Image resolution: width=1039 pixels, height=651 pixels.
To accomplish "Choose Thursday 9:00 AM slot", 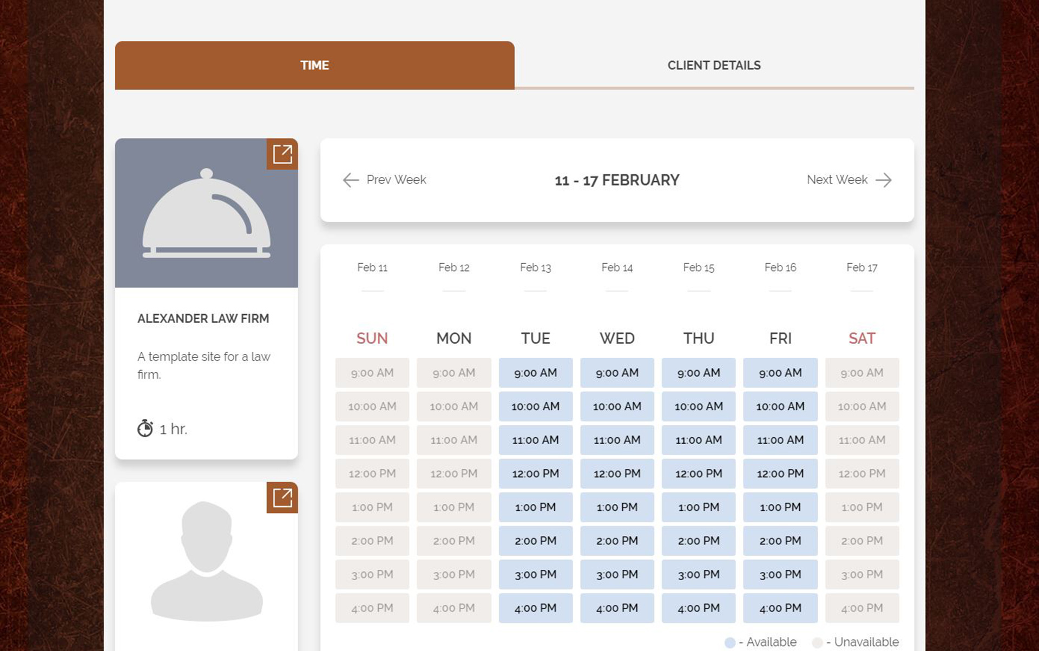I will click(x=699, y=373).
